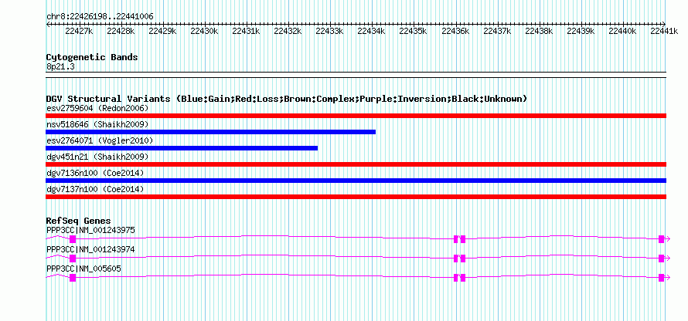Open the dgv7136n100 (Coe2014) variant label
The image size is (688, 321).
click(95, 174)
